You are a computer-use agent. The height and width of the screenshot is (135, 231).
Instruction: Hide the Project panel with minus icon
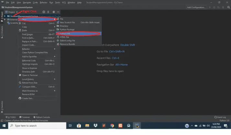pos(58,12)
